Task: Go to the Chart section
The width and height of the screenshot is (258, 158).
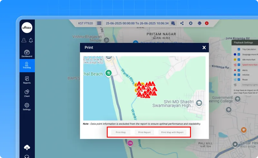Action: pos(27,93)
